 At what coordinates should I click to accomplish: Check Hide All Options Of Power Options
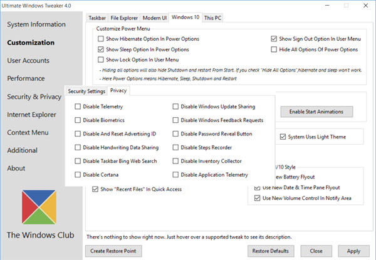(274, 49)
